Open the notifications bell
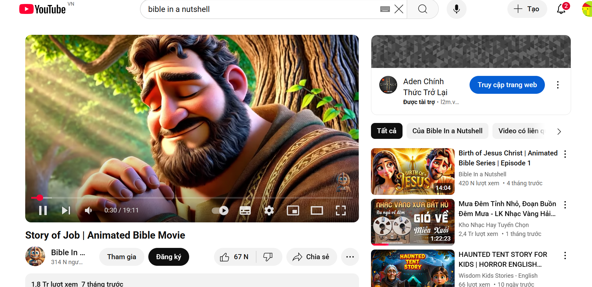This screenshot has width=592, height=287. pos(561,9)
